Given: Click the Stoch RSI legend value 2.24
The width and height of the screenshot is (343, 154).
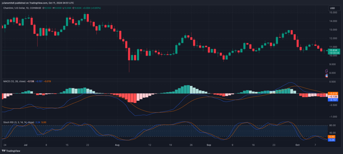Looking at the screenshot, I should tap(38, 122).
